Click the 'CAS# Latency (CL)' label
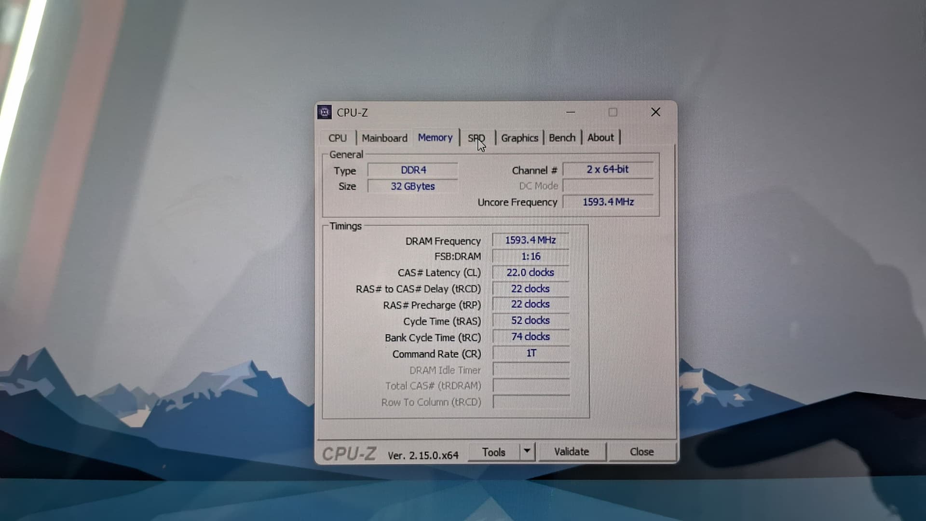926x521 pixels. point(439,273)
